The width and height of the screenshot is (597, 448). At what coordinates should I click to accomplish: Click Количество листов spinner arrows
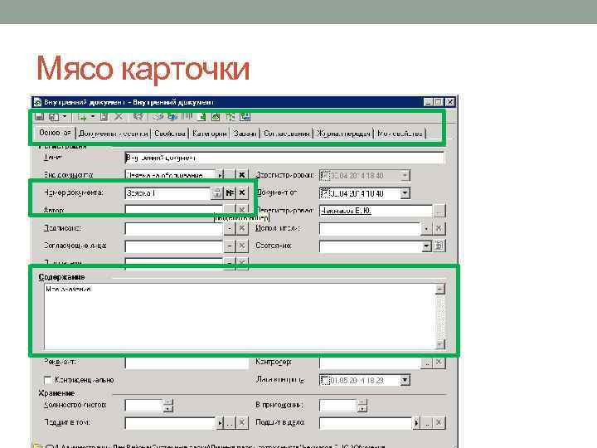click(x=167, y=405)
